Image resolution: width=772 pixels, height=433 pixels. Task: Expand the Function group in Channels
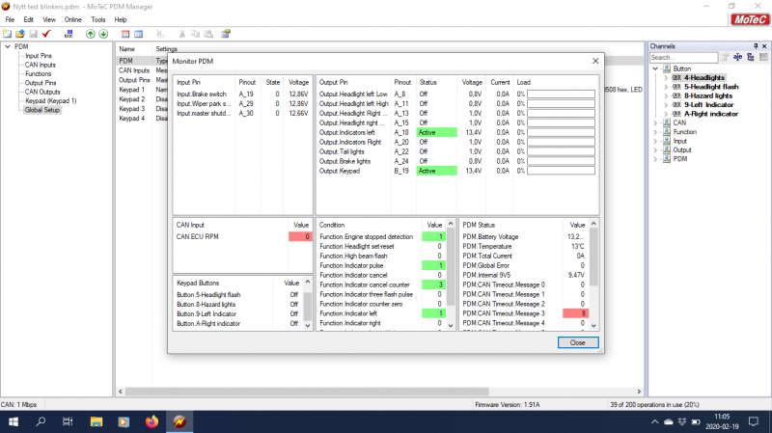(x=655, y=132)
